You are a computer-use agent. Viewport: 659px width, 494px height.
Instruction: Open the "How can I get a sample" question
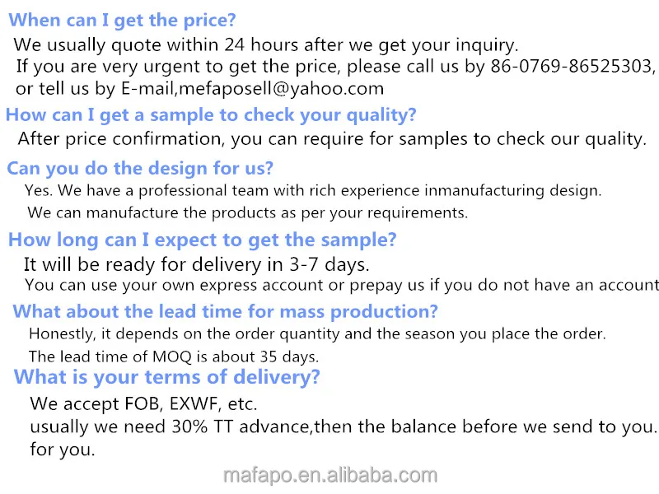coord(211,114)
